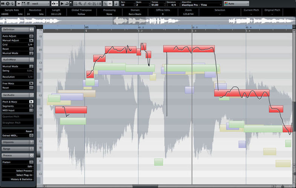Toggle the Pitch & Warp tool
The image size is (296, 188).
tap(31, 102)
